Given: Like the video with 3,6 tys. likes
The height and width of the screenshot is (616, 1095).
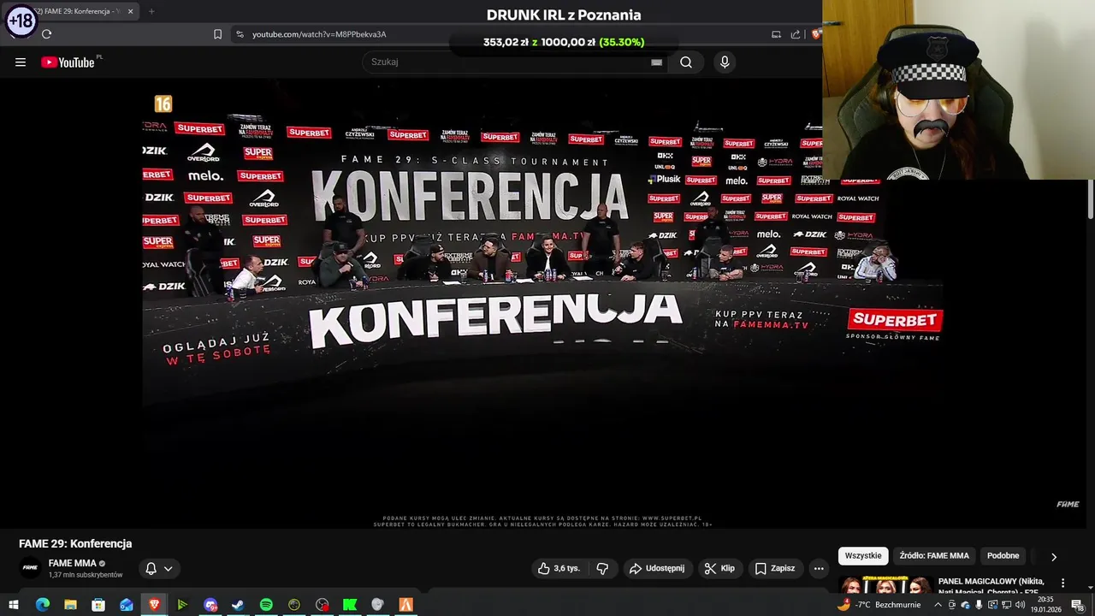Looking at the screenshot, I should point(559,568).
